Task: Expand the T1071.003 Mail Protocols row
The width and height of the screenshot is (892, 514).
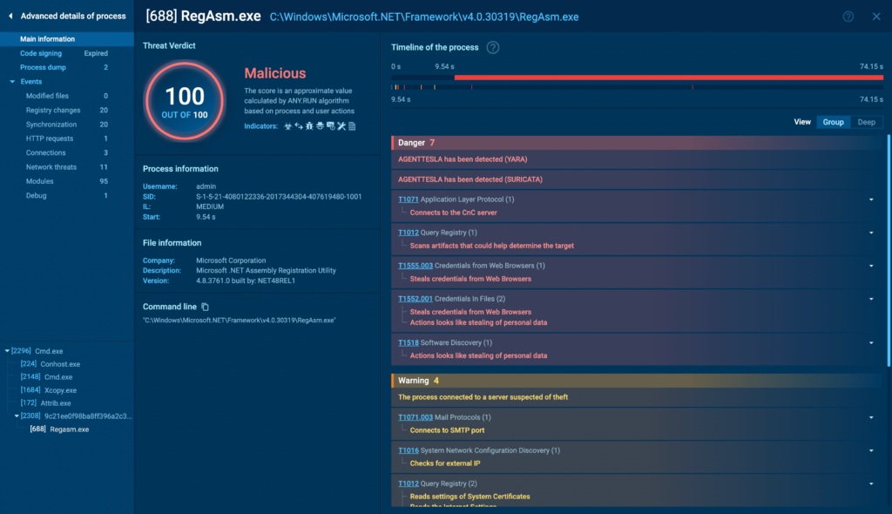Action: (x=871, y=418)
